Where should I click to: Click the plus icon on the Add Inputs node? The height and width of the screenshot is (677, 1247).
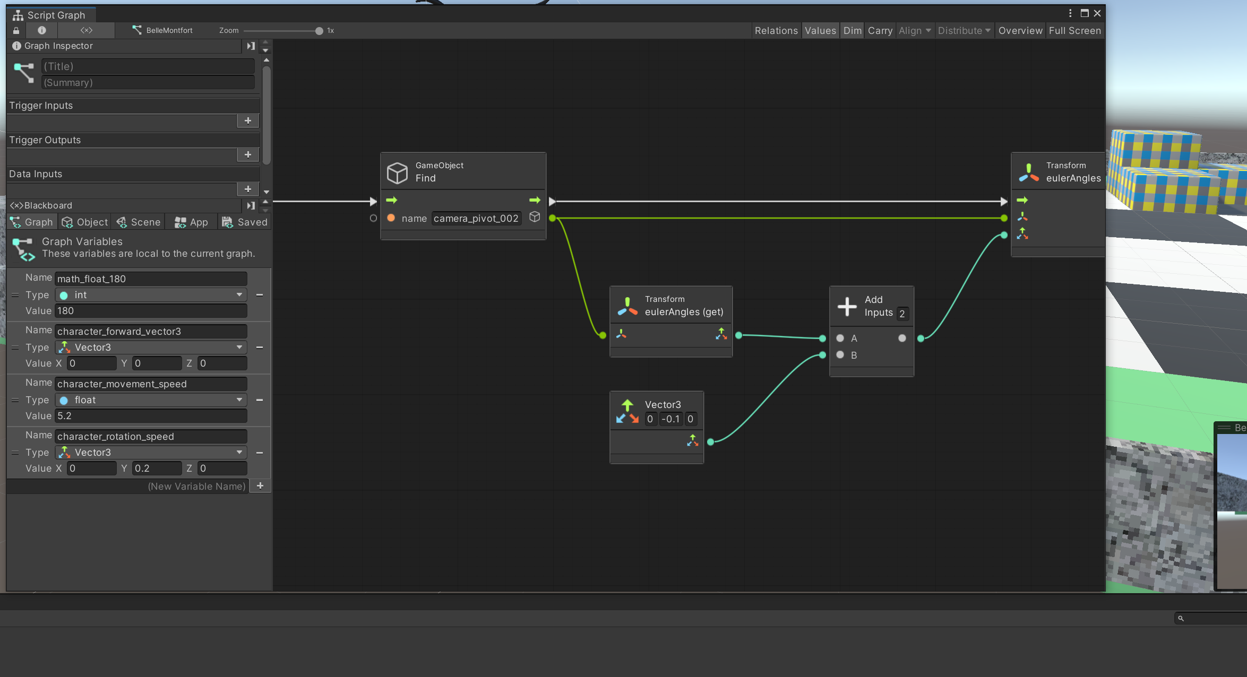pos(847,307)
